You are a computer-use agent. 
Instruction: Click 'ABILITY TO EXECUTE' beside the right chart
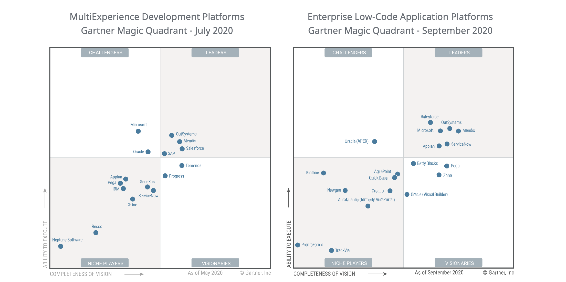[289, 244]
